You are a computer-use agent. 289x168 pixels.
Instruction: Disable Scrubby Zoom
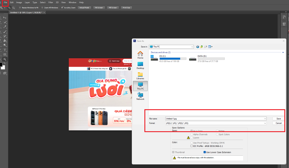point(62,8)
